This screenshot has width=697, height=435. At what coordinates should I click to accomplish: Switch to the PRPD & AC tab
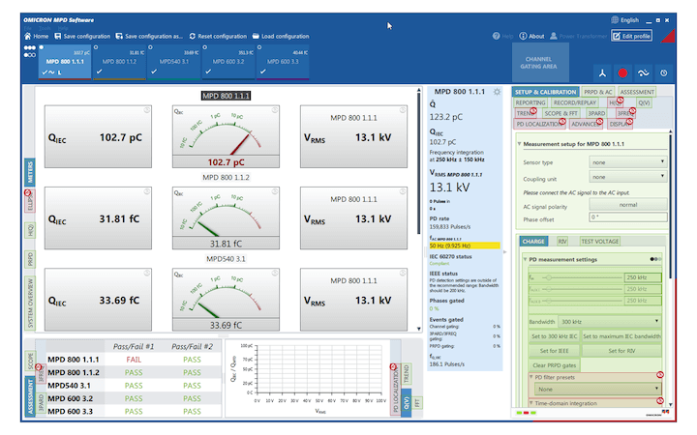click(597, 92)
